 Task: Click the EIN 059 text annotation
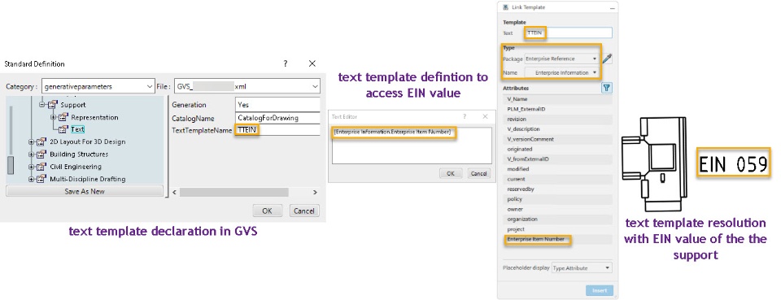[733, 165]
